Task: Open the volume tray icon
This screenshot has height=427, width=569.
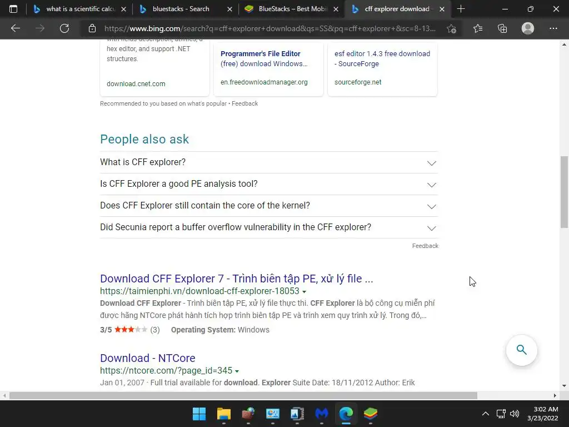Action: click(x=515, y=414)
